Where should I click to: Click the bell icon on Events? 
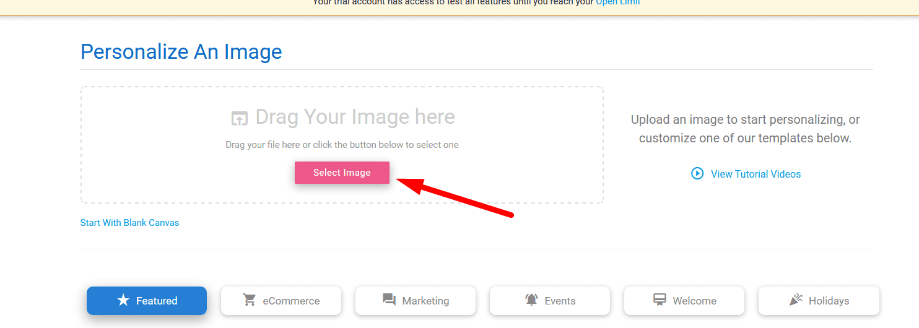[x=531, y=301]
